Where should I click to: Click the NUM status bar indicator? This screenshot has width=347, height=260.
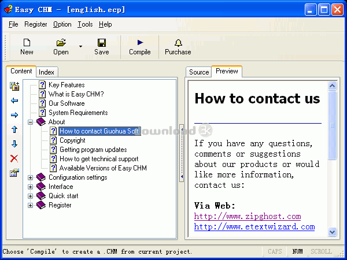(x=297, y=251)
